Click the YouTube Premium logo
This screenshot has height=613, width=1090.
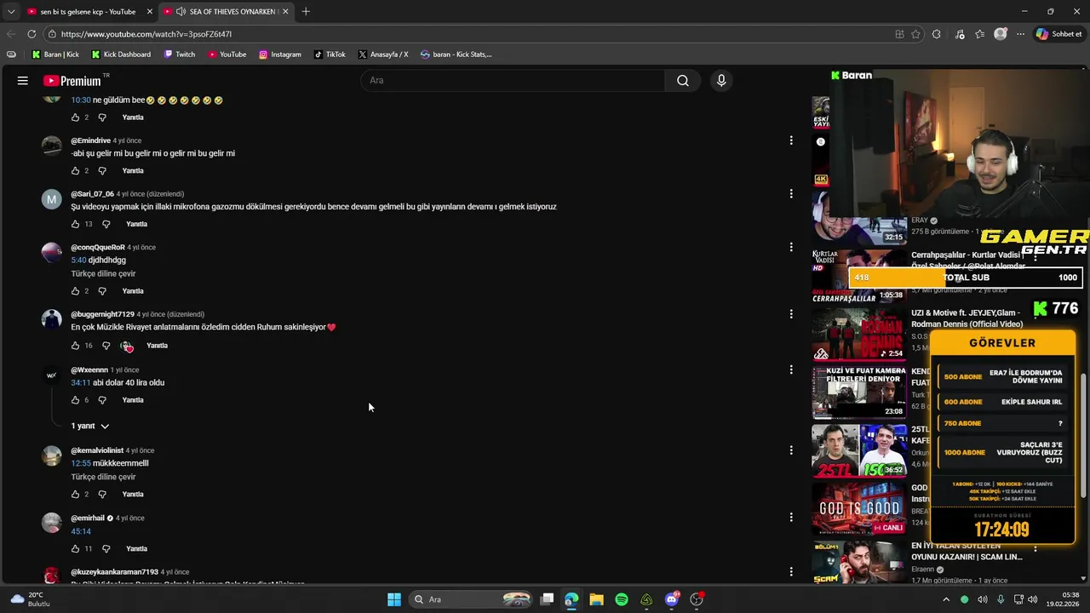point(73,81)
